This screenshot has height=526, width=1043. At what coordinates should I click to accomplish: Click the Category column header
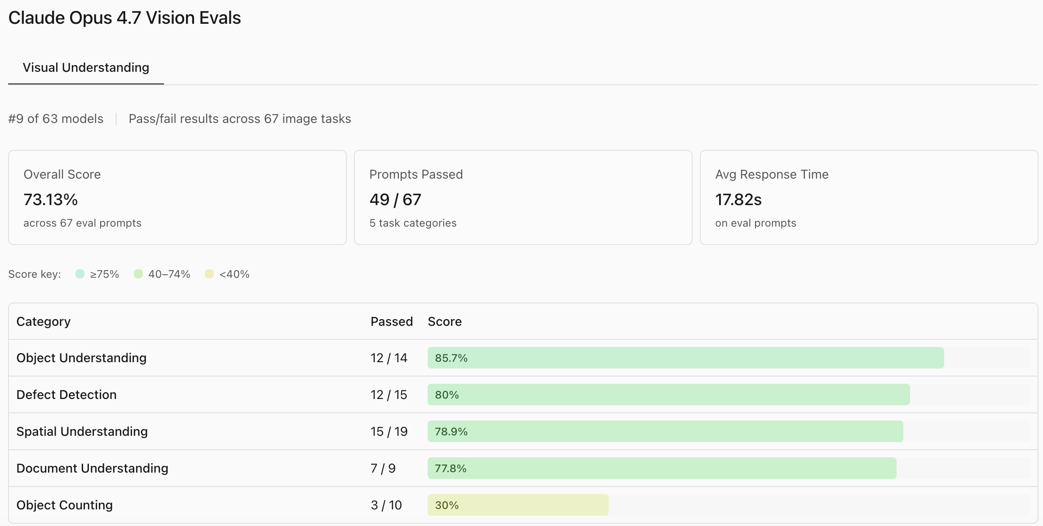point(44,321)
